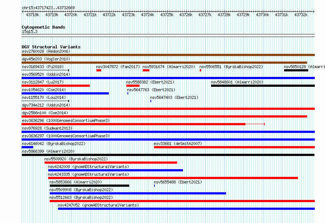Select the brown esv2760028 variant bar

pyautogui.click(x=168, y=55)
